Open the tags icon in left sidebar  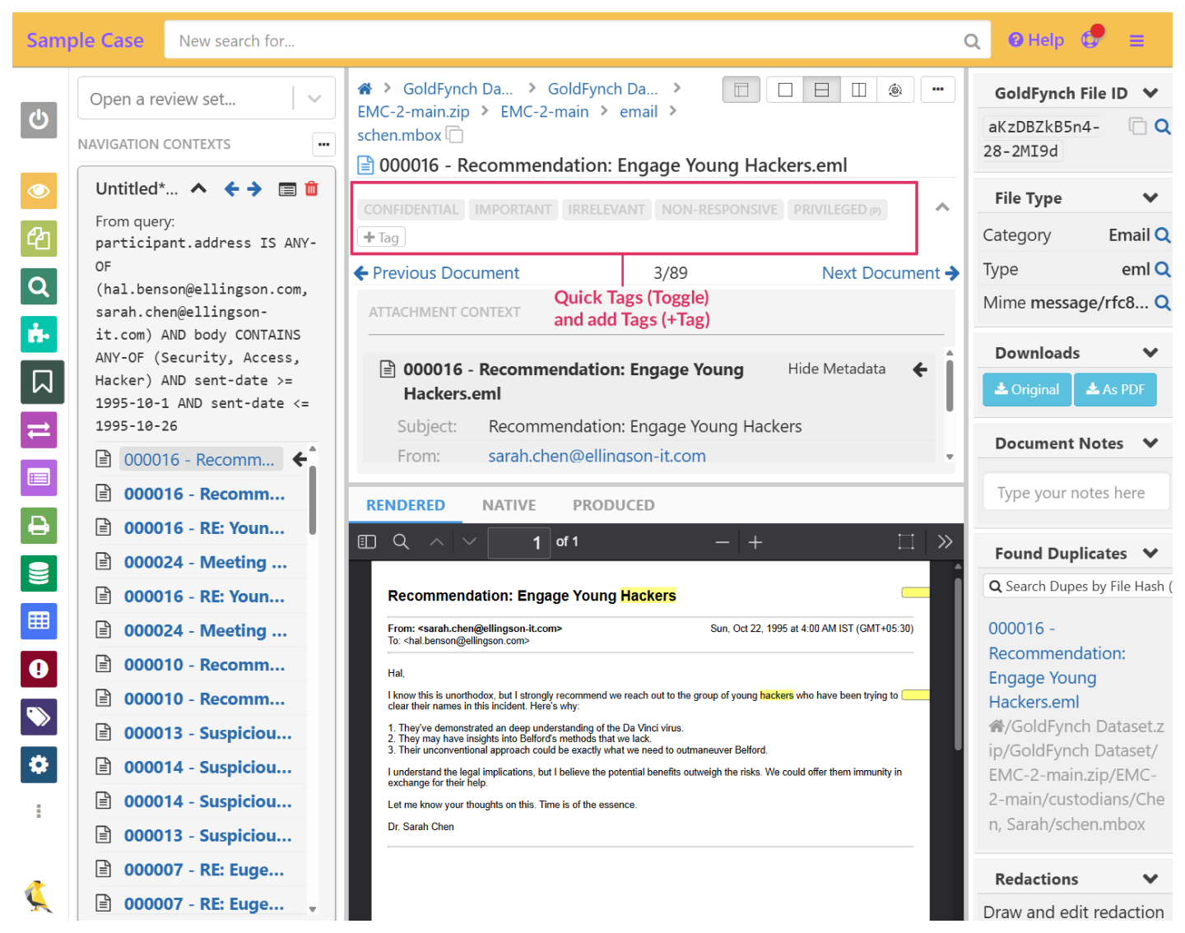tap(39, 717)
